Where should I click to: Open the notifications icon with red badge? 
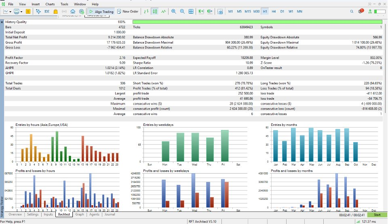pos(361,11)
